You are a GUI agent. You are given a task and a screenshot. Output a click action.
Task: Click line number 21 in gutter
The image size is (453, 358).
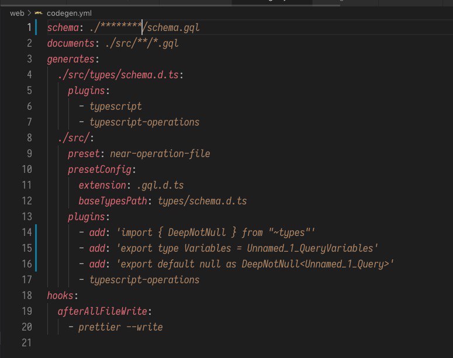26,343
